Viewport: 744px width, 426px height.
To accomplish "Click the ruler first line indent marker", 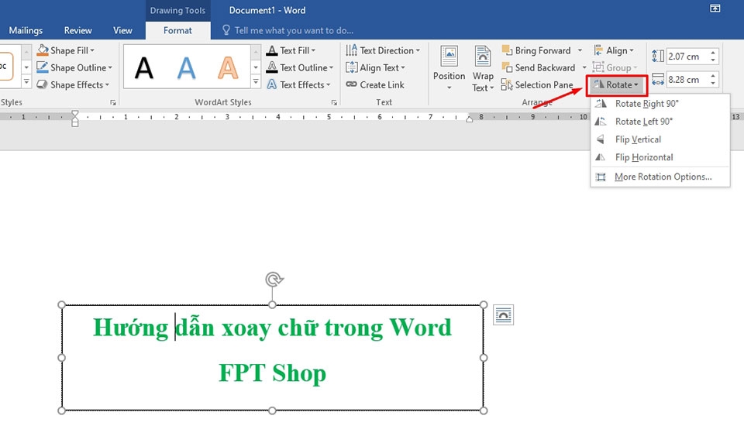I will tap(75, 114).
